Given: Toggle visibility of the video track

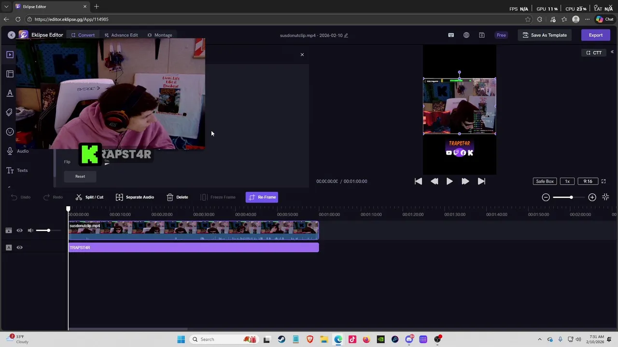Looking at the screenshot, I should (x=20, y=230).
